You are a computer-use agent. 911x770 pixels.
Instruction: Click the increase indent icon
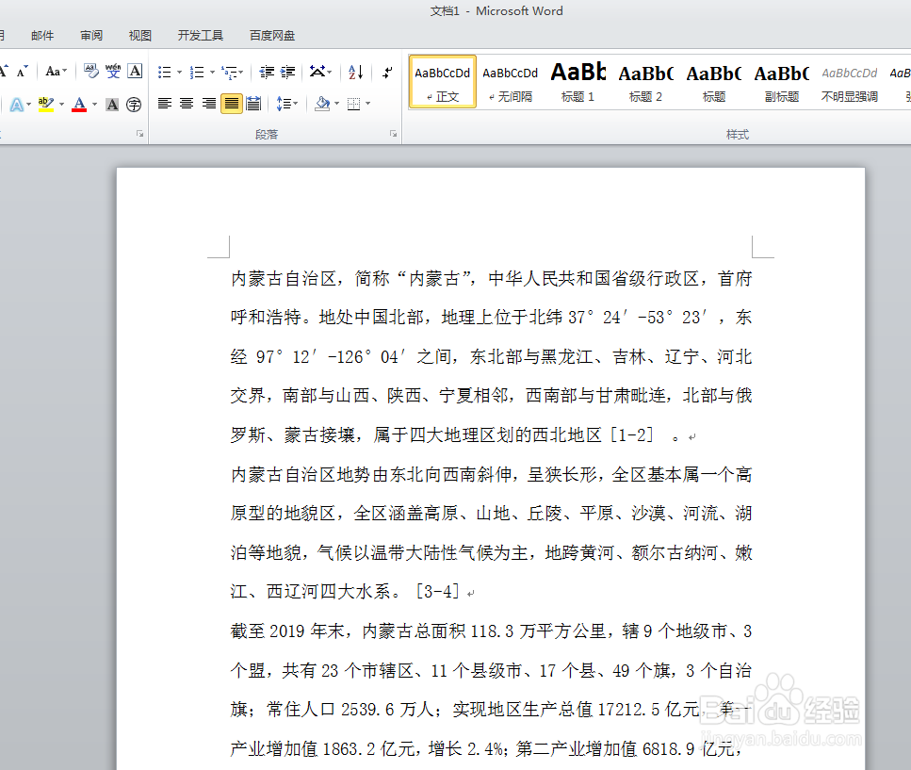pyautogui.click(x=287, y=71)
